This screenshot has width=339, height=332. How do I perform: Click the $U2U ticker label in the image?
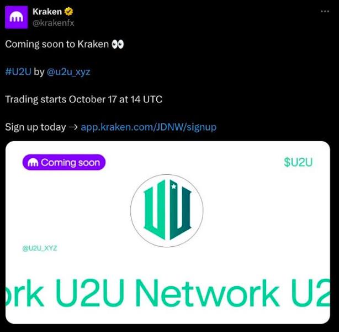(x=298, y=162)
